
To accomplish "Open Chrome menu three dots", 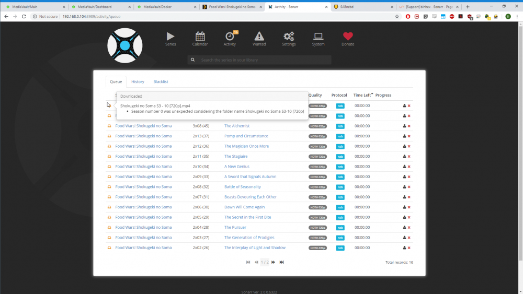I will 517,16.
